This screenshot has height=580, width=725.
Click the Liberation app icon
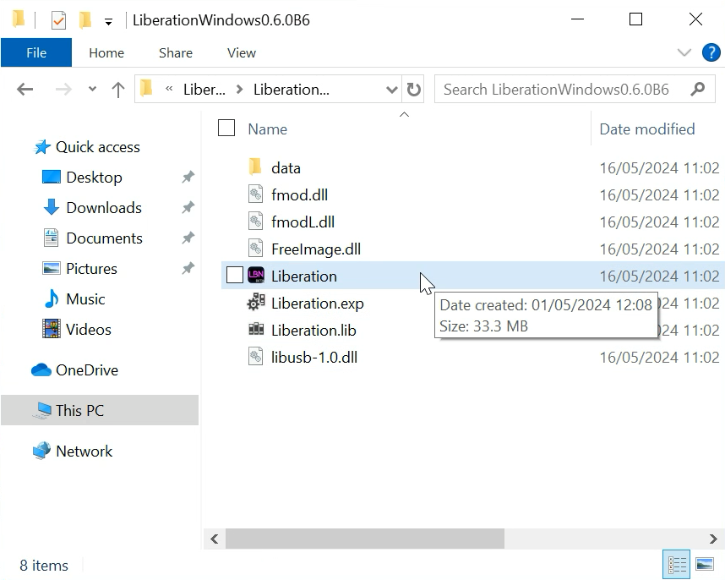[256, 276]
